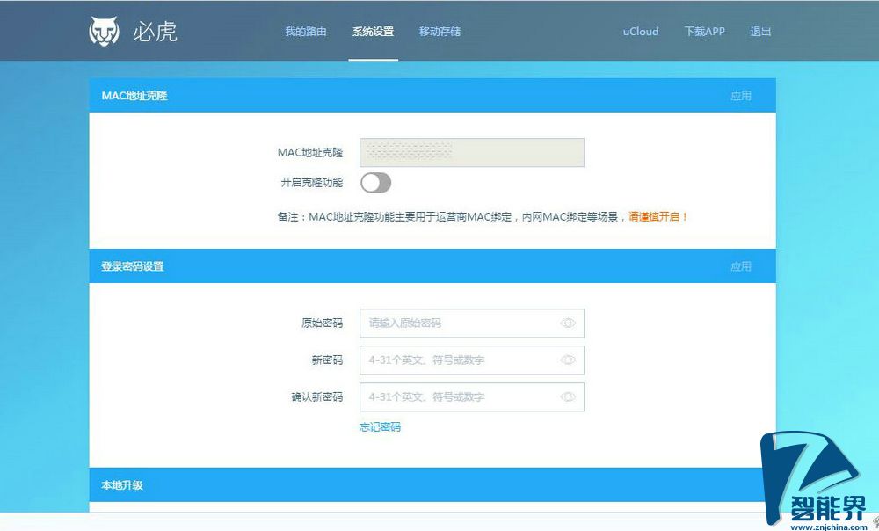The height and width of the screenshot is (531, 879).
Task: Click the 必虎 tiger logo
Action: (x=105, y=29)
